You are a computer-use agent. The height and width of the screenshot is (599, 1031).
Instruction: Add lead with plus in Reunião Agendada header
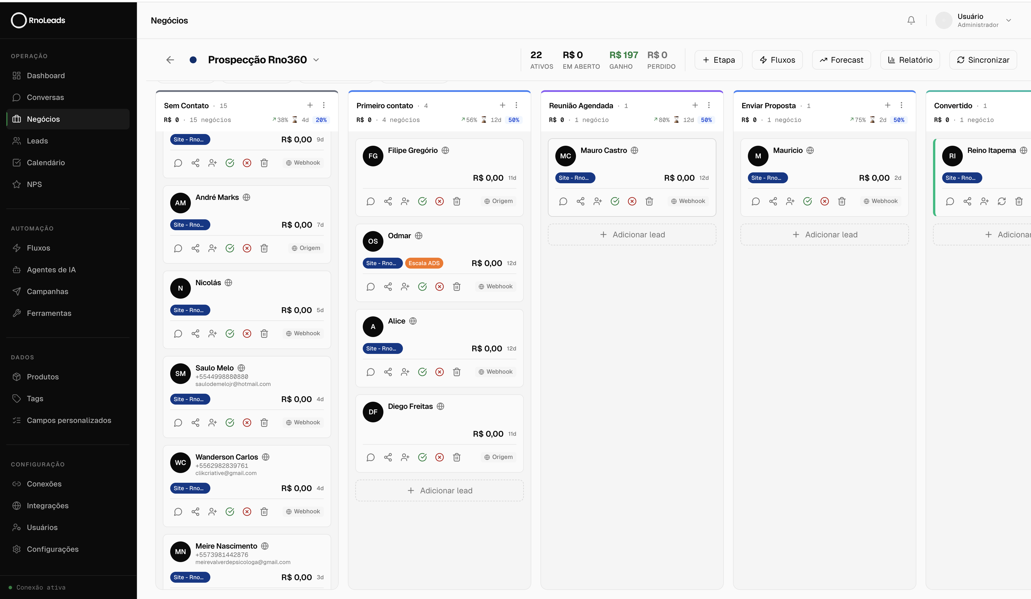tap(695, 105)
